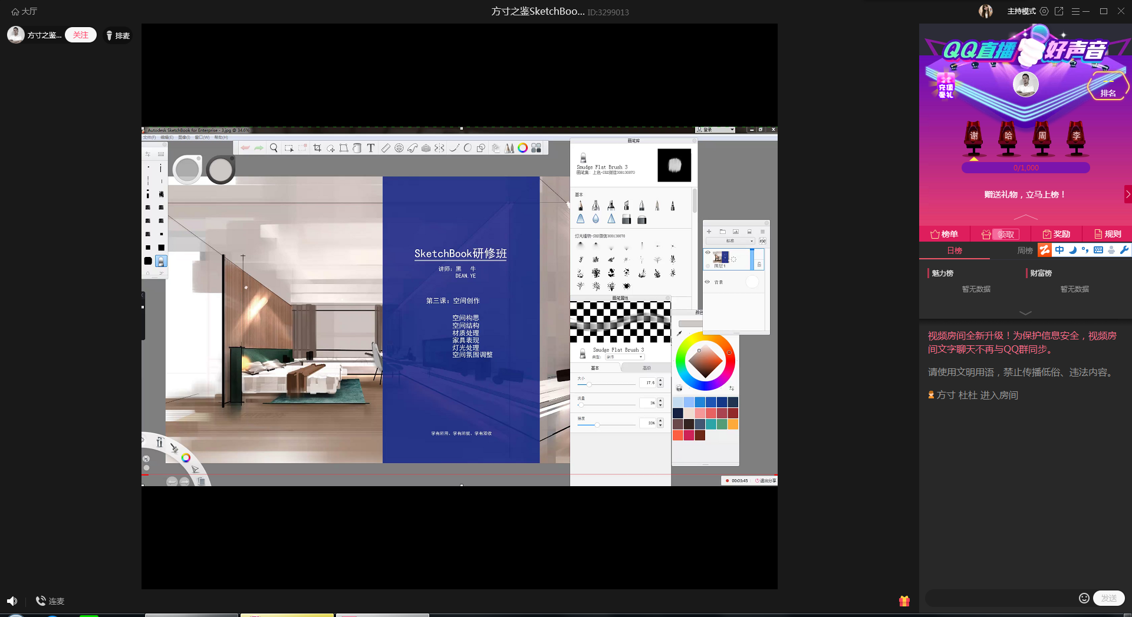Click the add image layer icon

pos(736,232)
